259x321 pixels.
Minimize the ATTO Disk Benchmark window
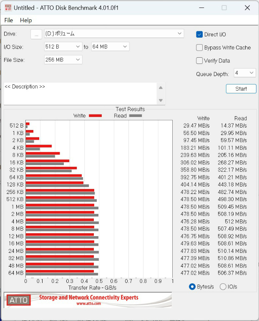(x=201, y=8)
